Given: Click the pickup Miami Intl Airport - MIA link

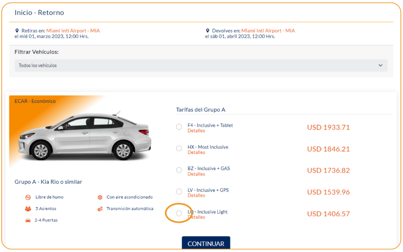Looking at the screenshot, I should click(x=73, y=31).
